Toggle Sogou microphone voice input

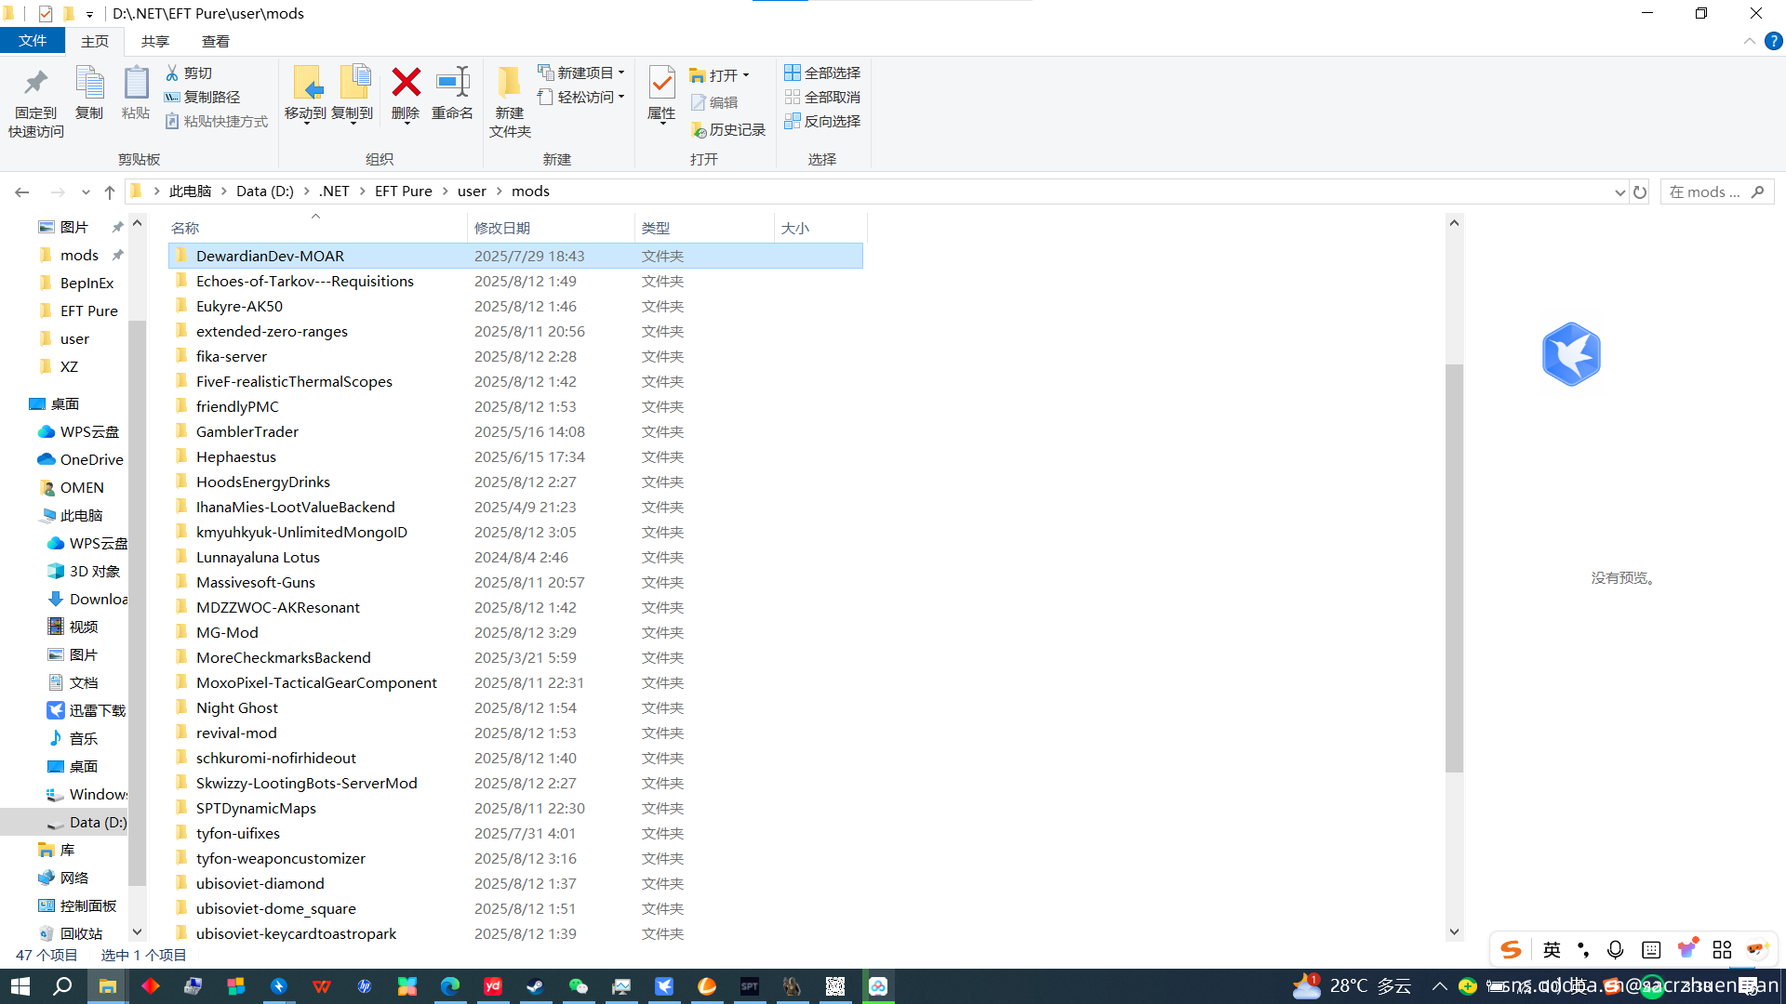pyautogui.click(x=1616, y=949)
